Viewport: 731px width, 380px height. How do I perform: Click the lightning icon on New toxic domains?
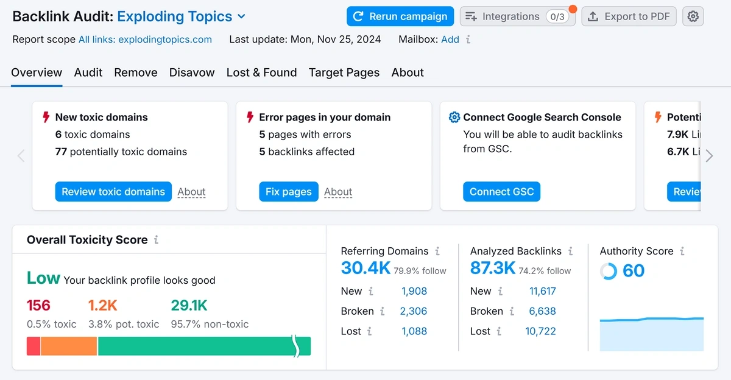pos(46,117)
